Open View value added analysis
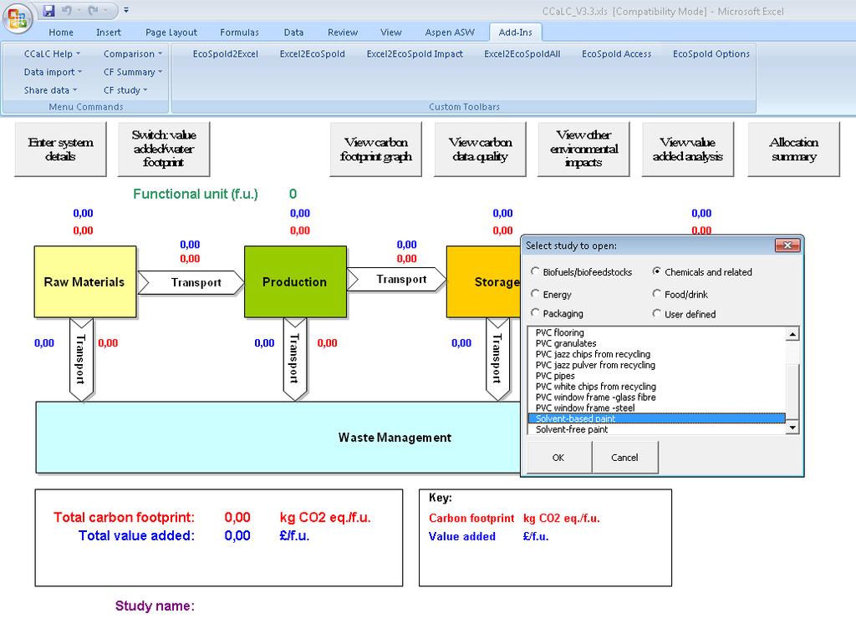This screenshot has height=628, width=856. (x=688, y=149)
